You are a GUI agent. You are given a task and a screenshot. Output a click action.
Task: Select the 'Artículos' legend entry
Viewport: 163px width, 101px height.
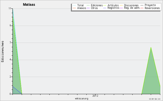click(113, 5)
